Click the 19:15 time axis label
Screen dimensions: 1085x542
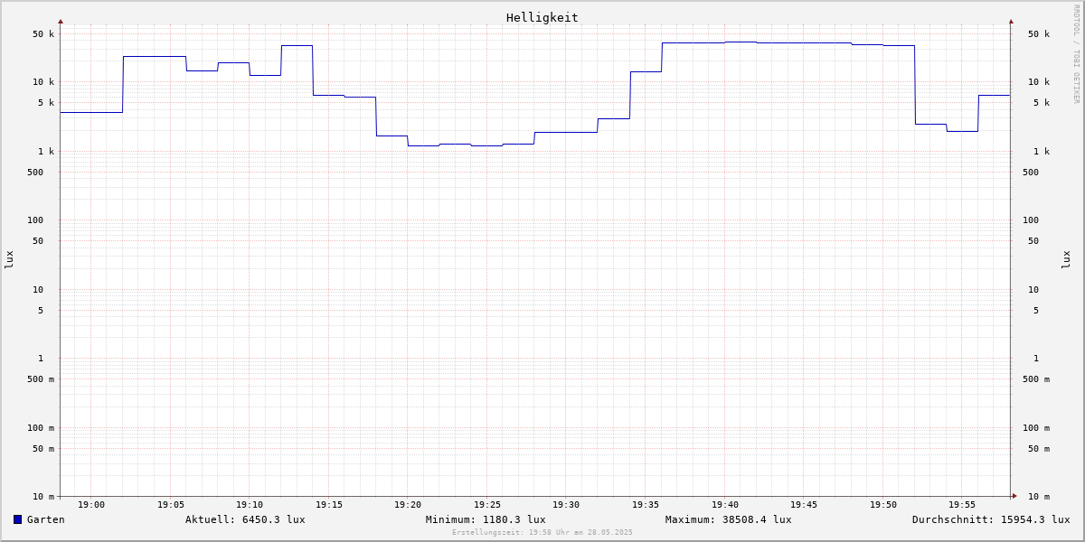[x=329, y=505]
